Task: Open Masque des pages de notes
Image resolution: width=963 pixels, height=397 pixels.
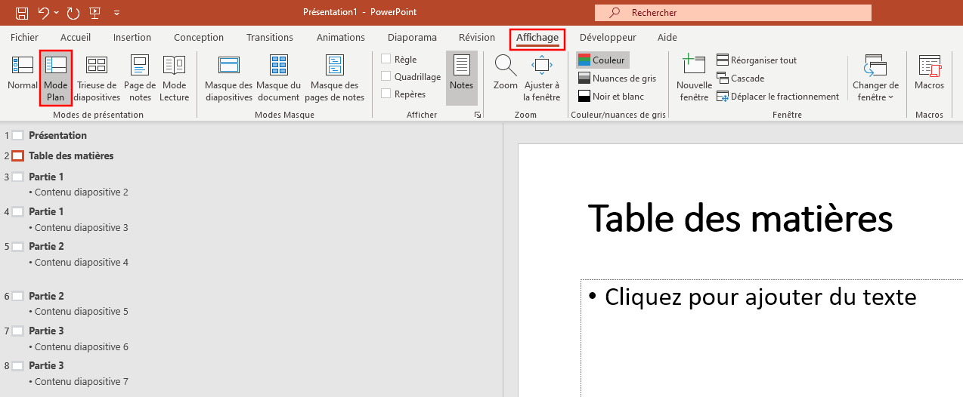Action: pos(336,78)
